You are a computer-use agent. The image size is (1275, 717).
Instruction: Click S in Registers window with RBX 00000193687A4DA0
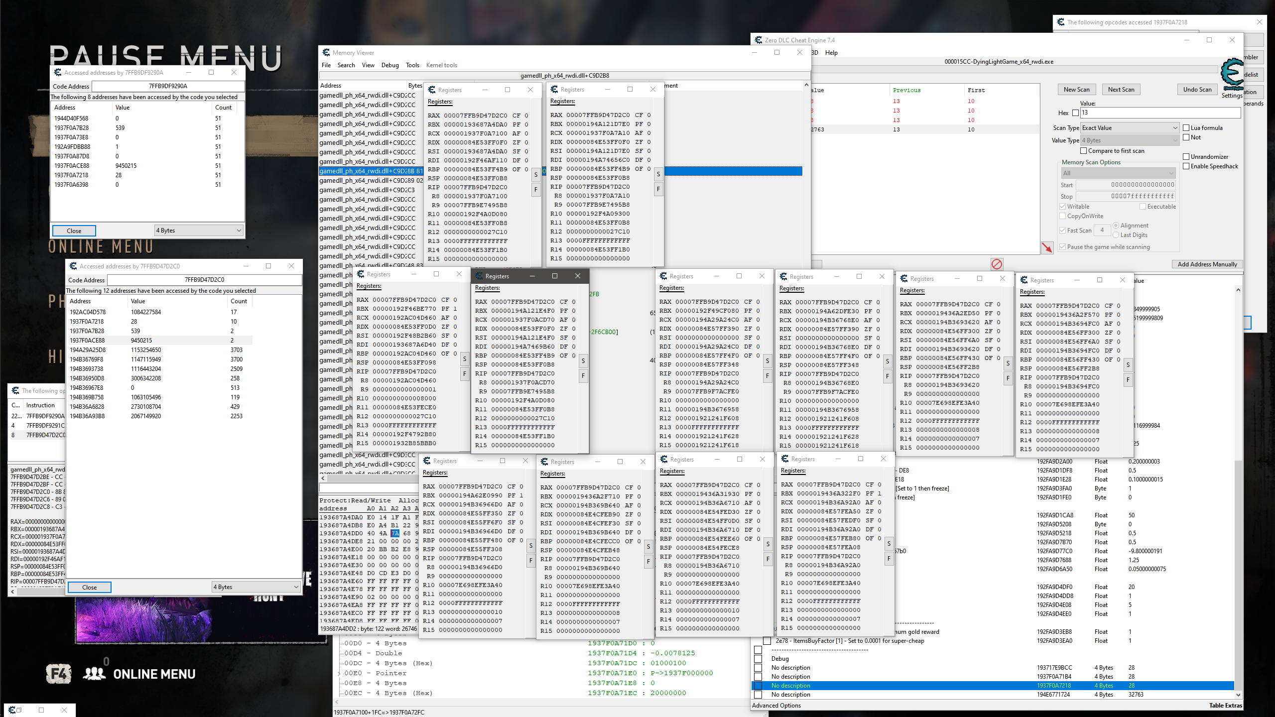536,175
